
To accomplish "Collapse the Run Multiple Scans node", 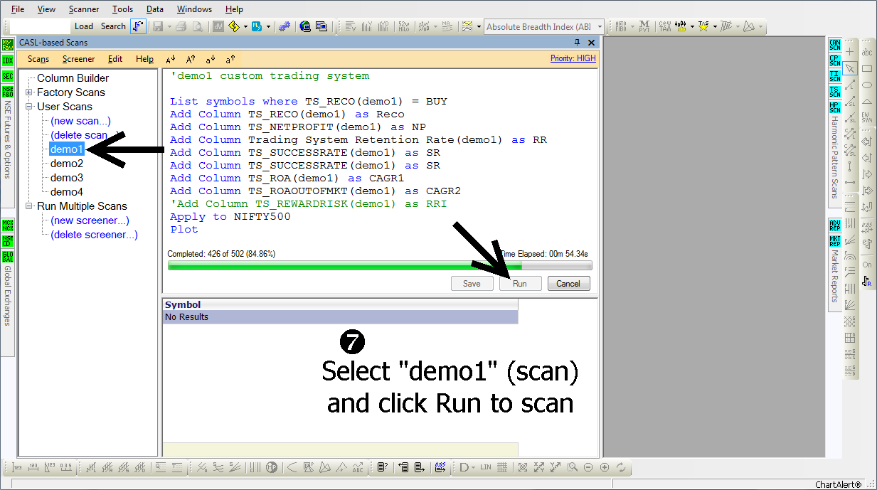I will (28, 206).
